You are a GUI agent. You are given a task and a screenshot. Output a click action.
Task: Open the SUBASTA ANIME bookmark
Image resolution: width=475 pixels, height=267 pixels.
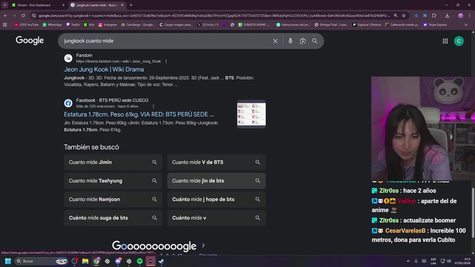click(x=254, y=25)
